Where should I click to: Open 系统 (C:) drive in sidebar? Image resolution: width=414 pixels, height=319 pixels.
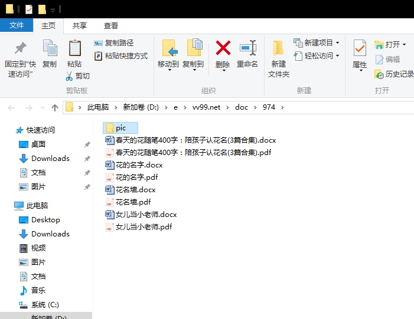(x=39, y=305)
